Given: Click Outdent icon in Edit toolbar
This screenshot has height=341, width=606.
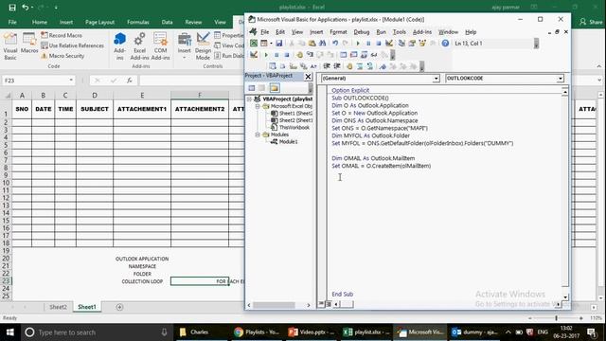Looking at the screenshot, I should (x=337, y=66).
